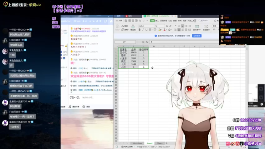Click the cell Borders icon
This screenshot has height=149, width=265.
[x=150, y=30]
